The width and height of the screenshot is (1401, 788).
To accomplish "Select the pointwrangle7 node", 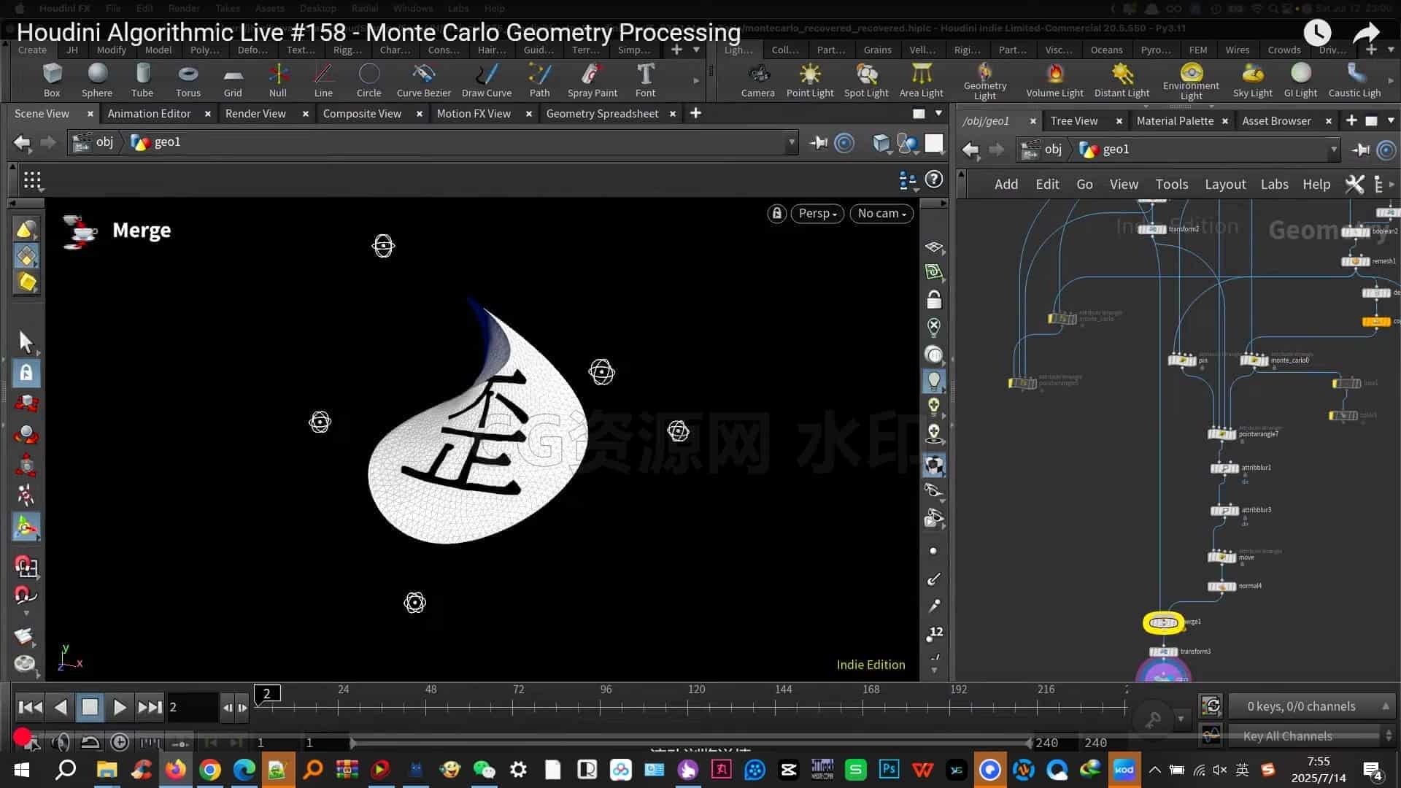I will [x=1221, y=434].
